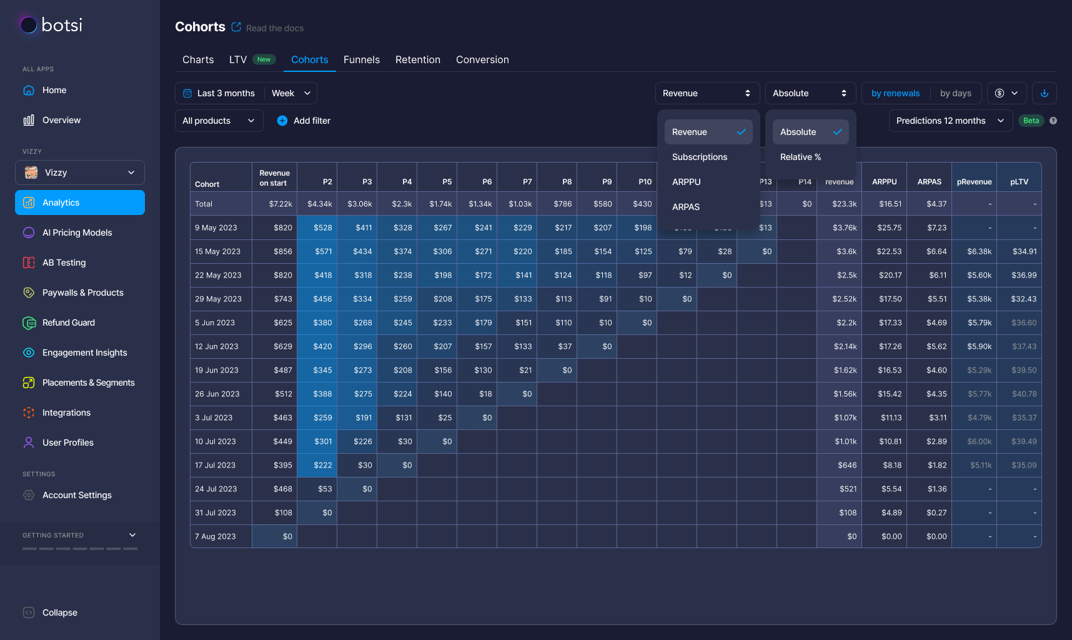Click the calendar icon for date range
The width and height of the screenshot is (1072, 640).
click(x=187, y=93)
